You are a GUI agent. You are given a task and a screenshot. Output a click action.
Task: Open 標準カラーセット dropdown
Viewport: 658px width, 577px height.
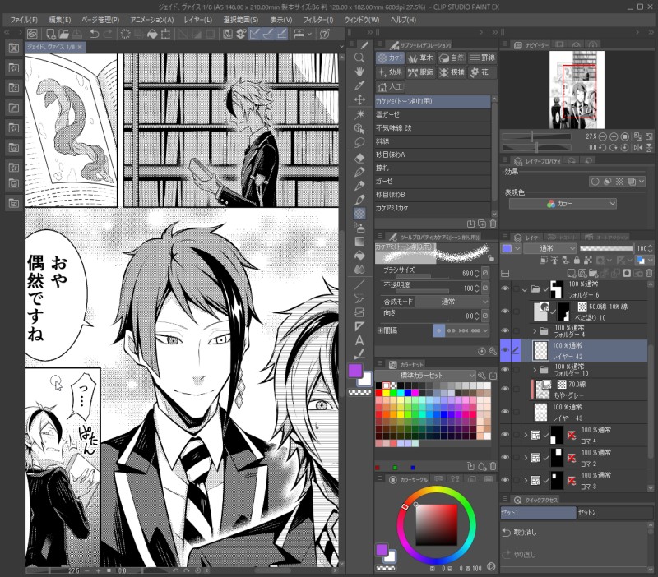tap(425, 376)
